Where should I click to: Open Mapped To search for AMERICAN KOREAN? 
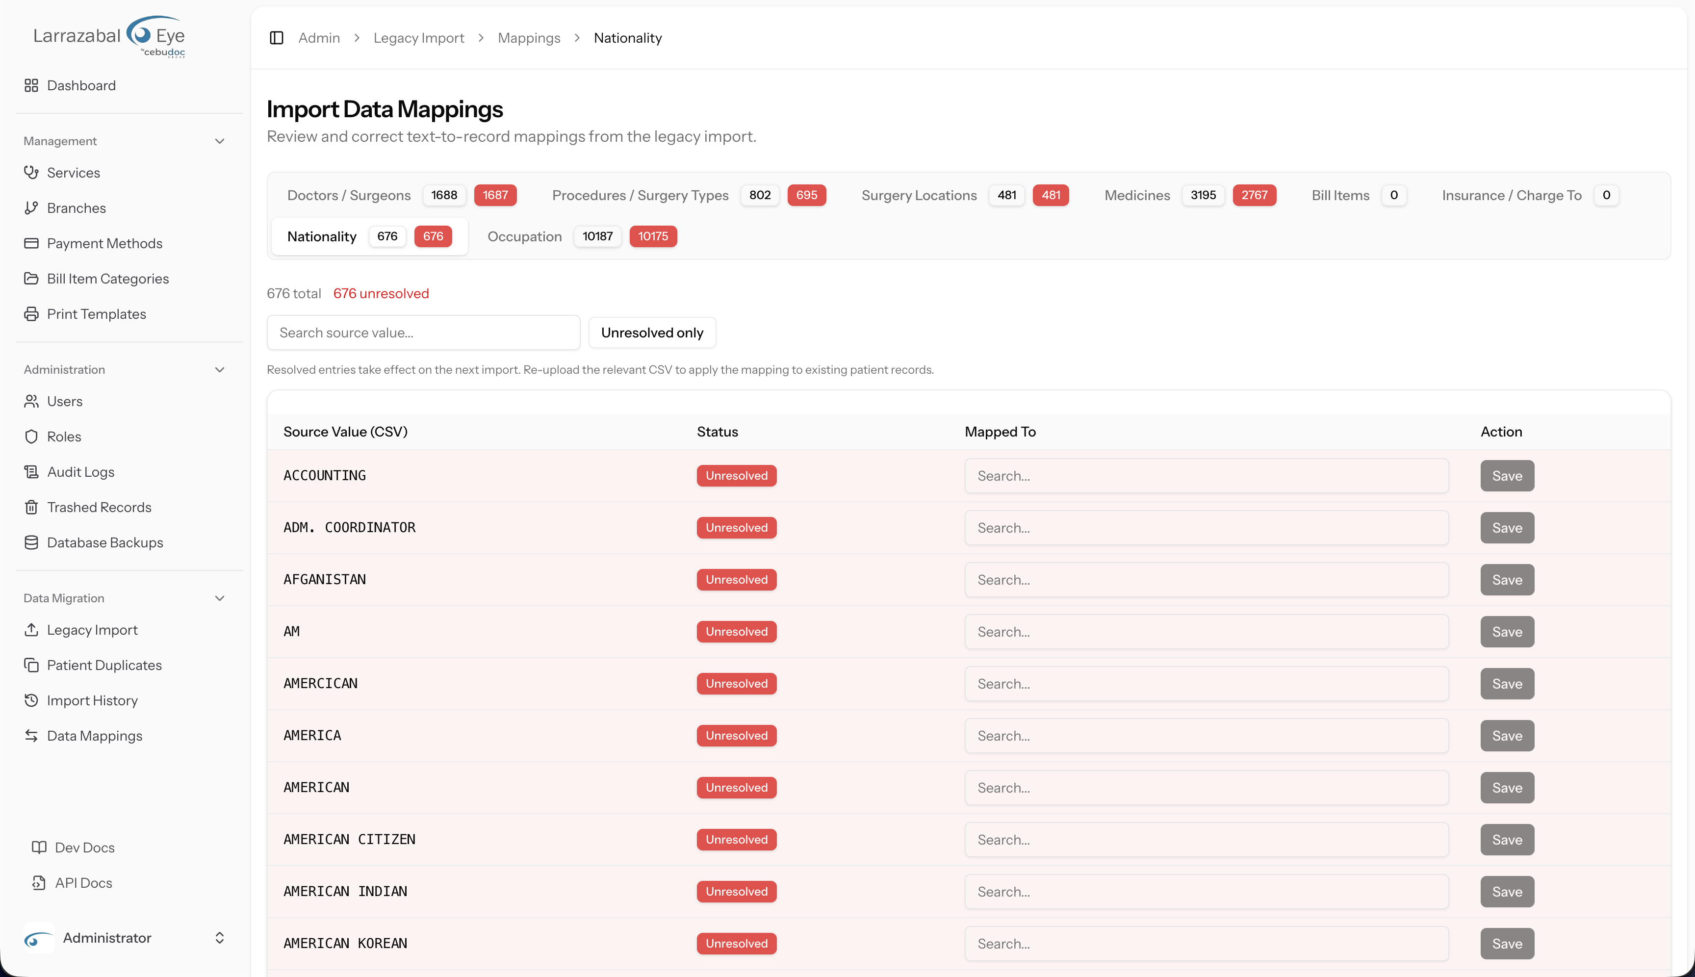coord(1207,944)
